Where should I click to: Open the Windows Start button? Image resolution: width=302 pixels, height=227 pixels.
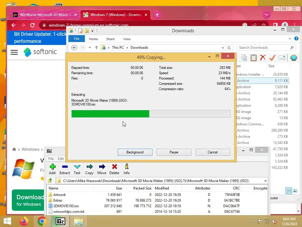click(7, 221)
